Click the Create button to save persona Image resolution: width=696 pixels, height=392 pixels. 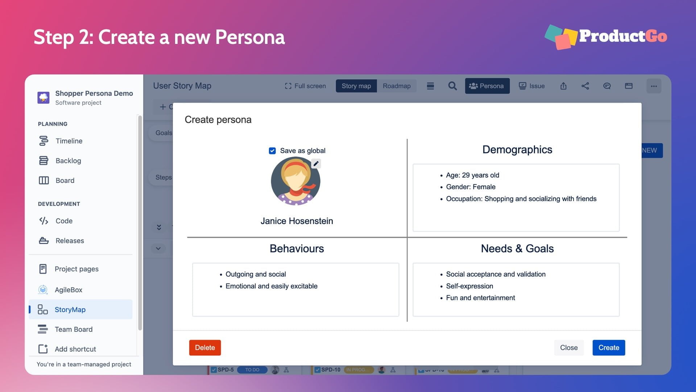[609, 347]
